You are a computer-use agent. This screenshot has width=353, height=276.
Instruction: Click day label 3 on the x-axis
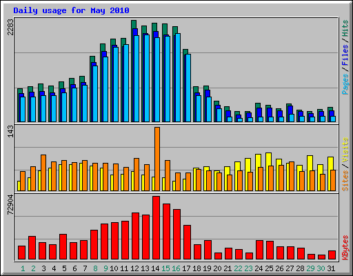43,268
